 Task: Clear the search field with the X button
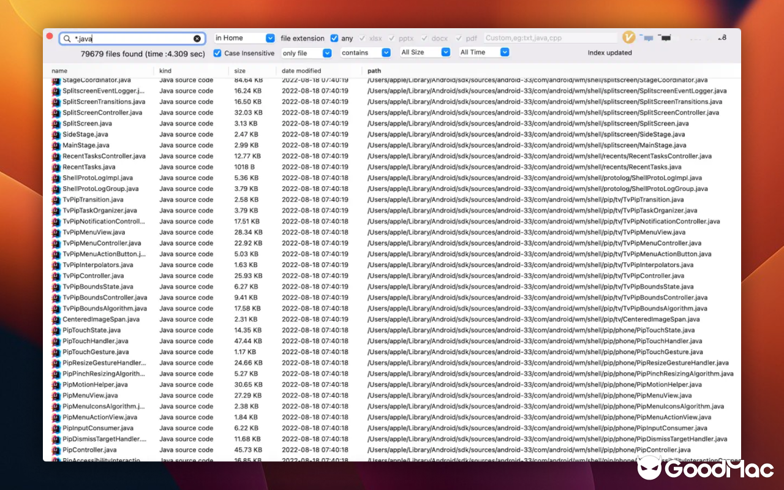(198, 38)
